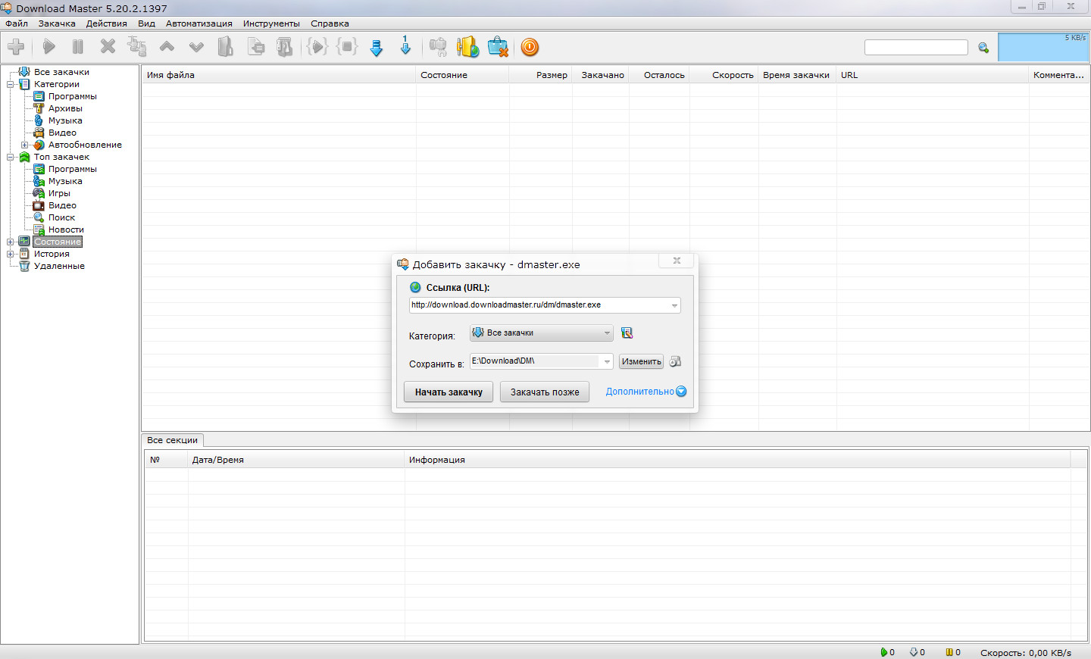Screen dimensions: 1091x659
Task: Select Новости tree item
Action: pyautogui.click(x=66, y=230)
